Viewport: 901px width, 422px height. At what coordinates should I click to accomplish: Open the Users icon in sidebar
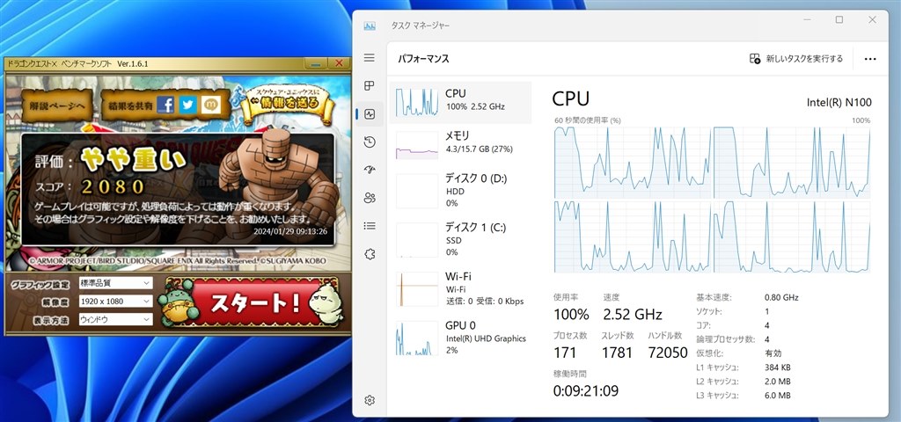pos(370,198)
